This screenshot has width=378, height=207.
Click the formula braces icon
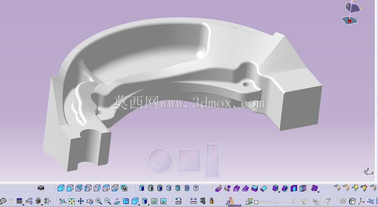pos(48,201)
